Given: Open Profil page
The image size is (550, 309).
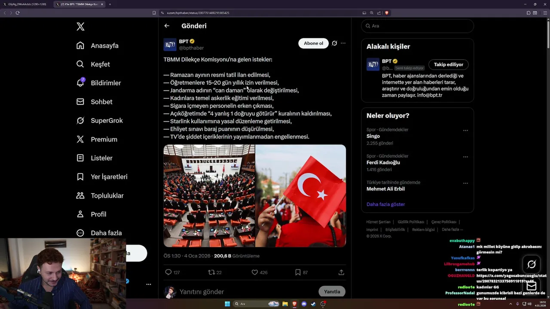Looking at the screenshot, I should (91, 214).
